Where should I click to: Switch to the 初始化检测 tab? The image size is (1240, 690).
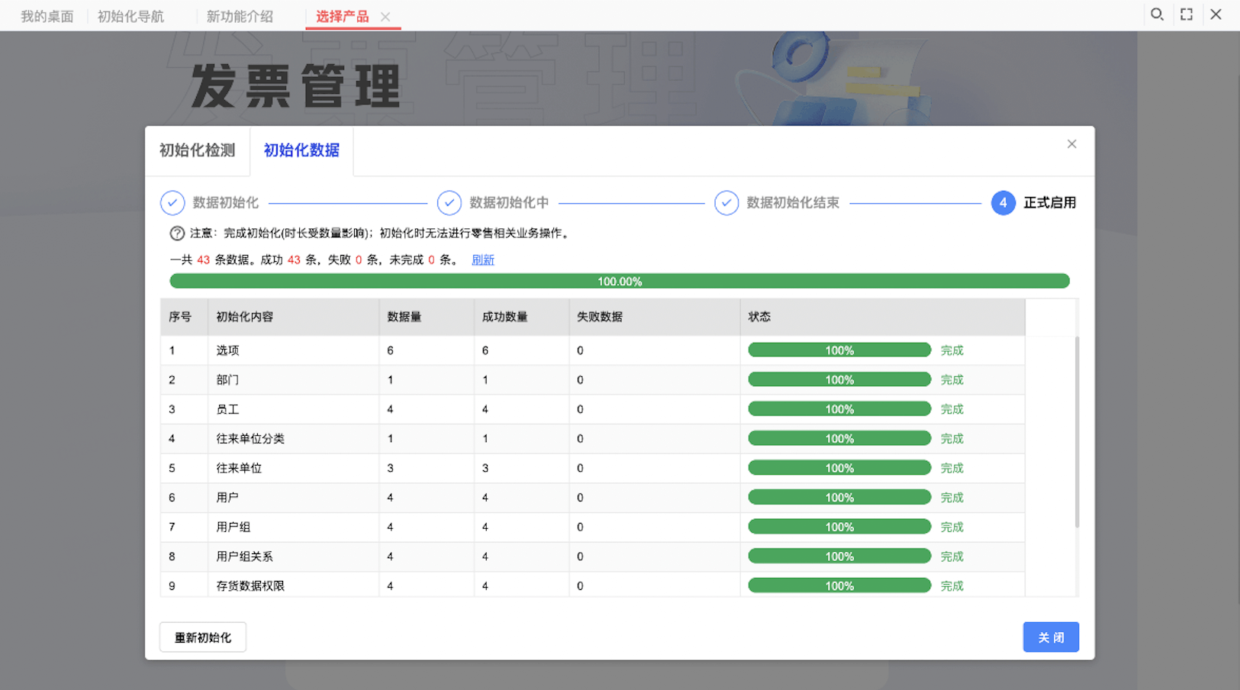197,150
